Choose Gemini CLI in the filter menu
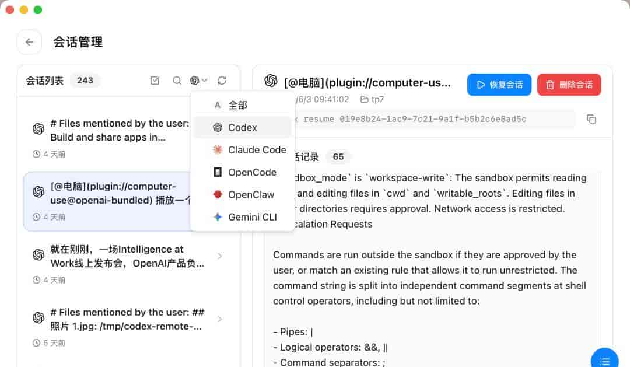The height and width of the screenshot is (367, 630). point(242,217)
